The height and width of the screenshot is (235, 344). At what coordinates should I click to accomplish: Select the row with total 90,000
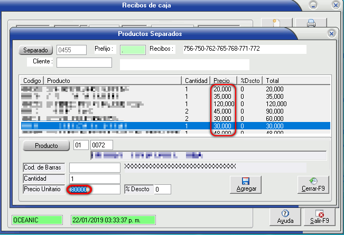coord(159,111)
